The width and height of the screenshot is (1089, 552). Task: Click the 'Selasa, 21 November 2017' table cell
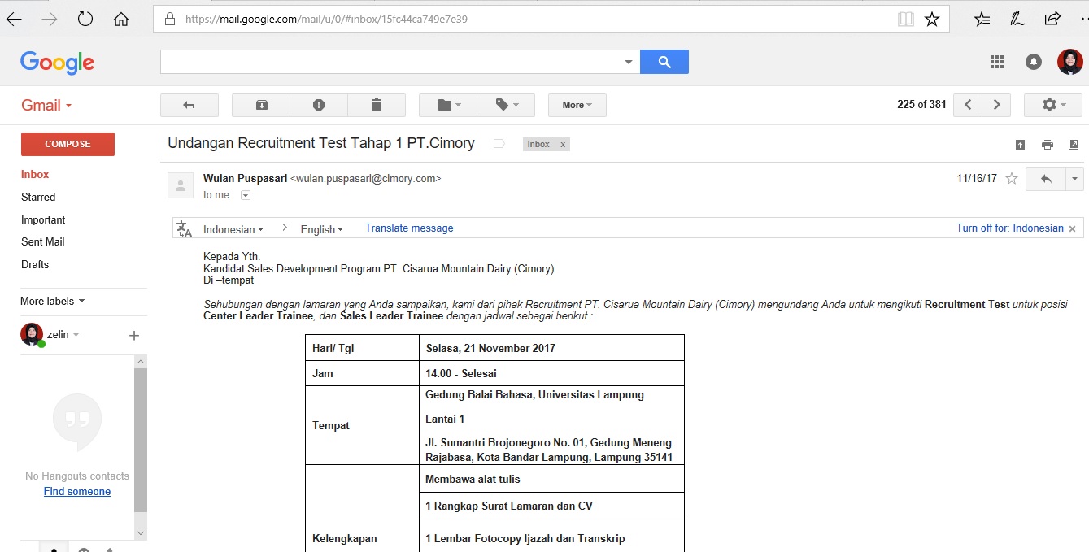pos(551,348)
